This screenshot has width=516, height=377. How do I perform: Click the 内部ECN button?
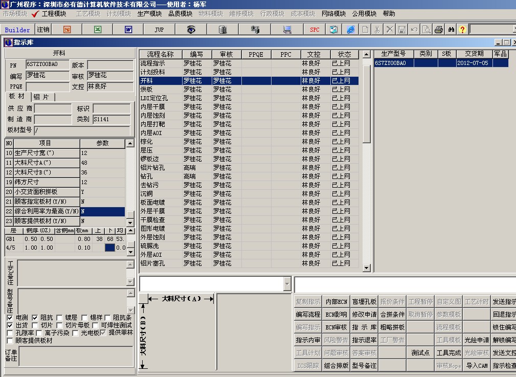coord(336,302)
